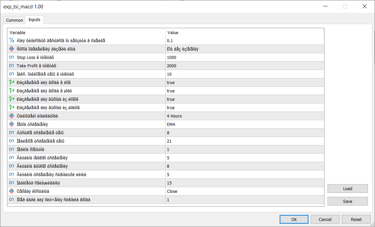Click the integer icon next to Take Profit

tap(12, 66)
